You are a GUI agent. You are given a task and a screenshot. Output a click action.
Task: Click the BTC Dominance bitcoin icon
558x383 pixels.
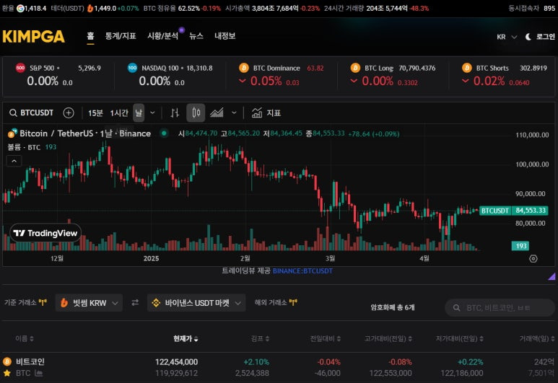point(244,68)
